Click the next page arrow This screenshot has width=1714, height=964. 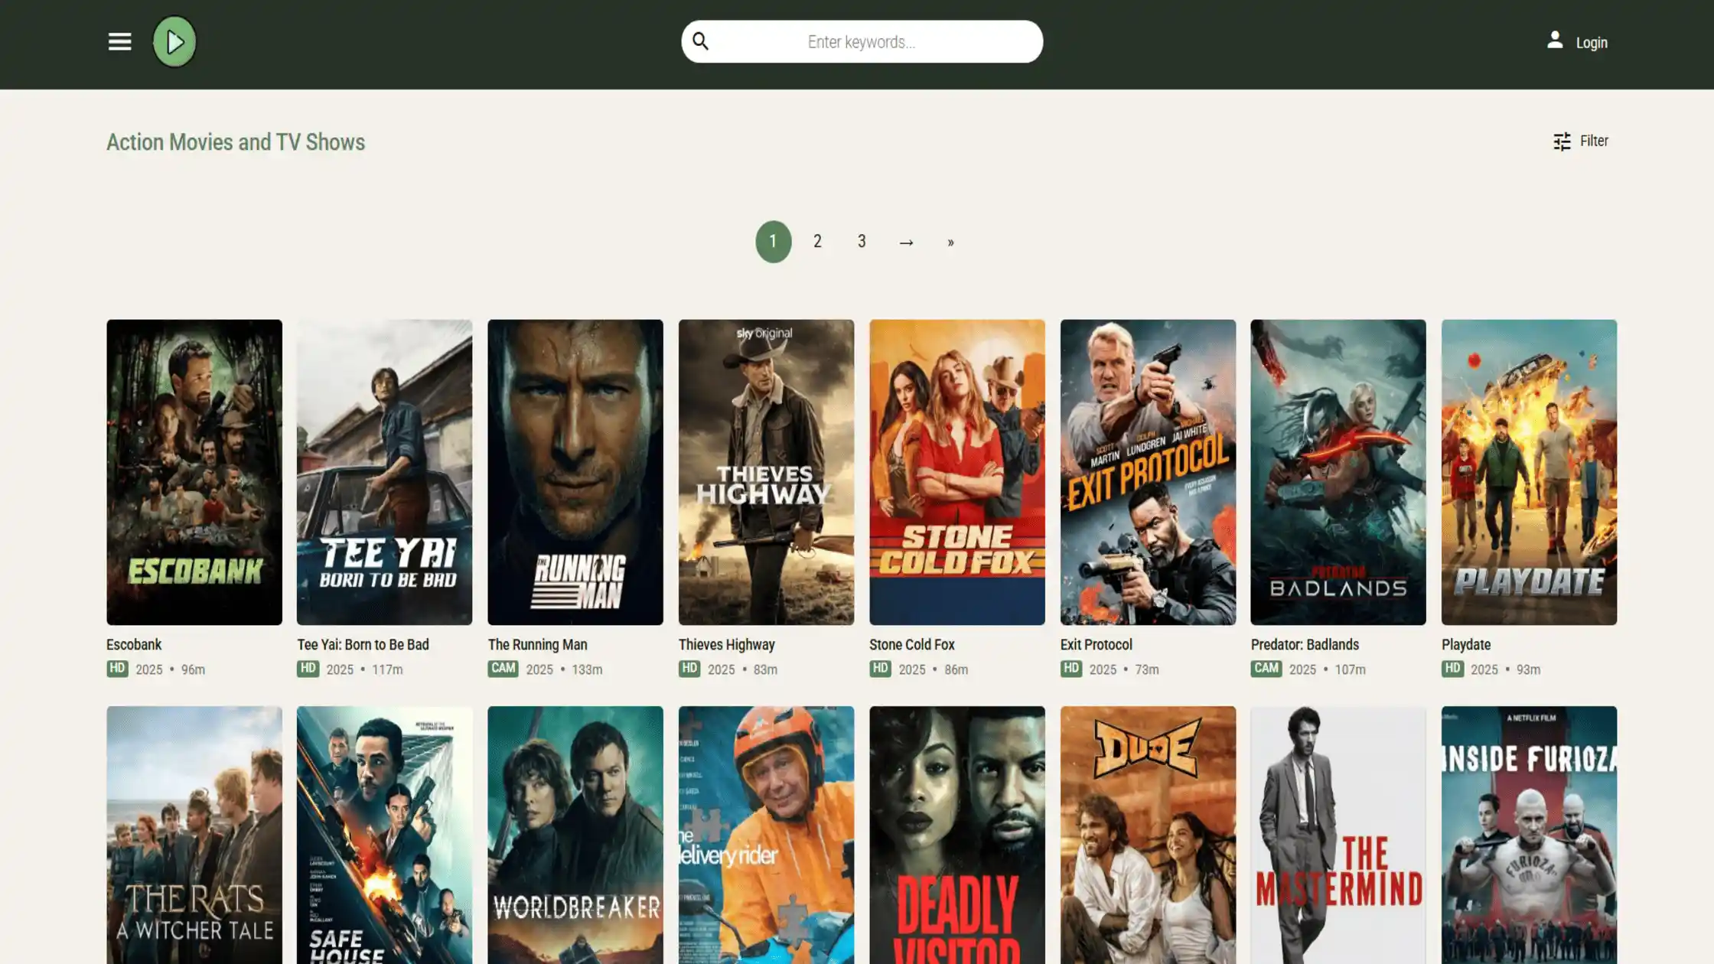coord(907,241)
